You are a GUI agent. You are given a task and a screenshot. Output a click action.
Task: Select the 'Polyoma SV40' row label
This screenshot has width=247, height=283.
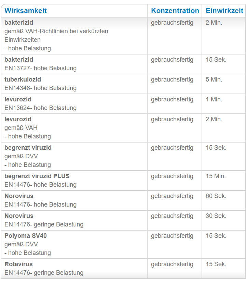[x=26, y=236]
